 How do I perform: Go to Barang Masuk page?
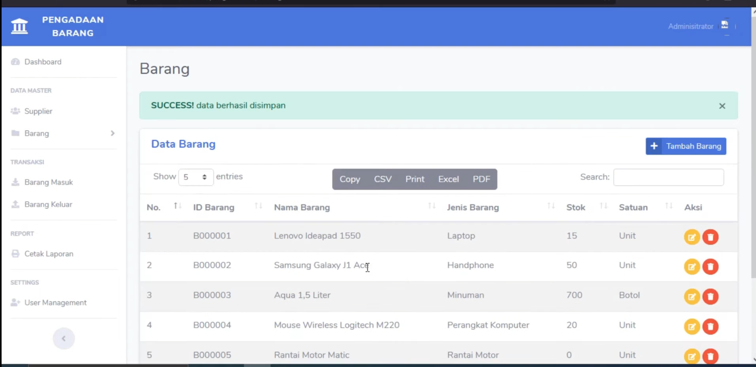click(49, 182)
